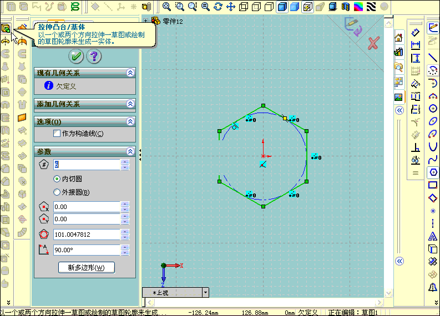Confirm with the green checkmark OK button
This screenshot has width=440, height=316.
(76, 57)
